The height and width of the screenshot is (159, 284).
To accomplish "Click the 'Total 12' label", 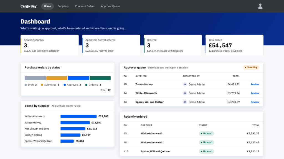I will pyautogui.click(x=106, y=90).
